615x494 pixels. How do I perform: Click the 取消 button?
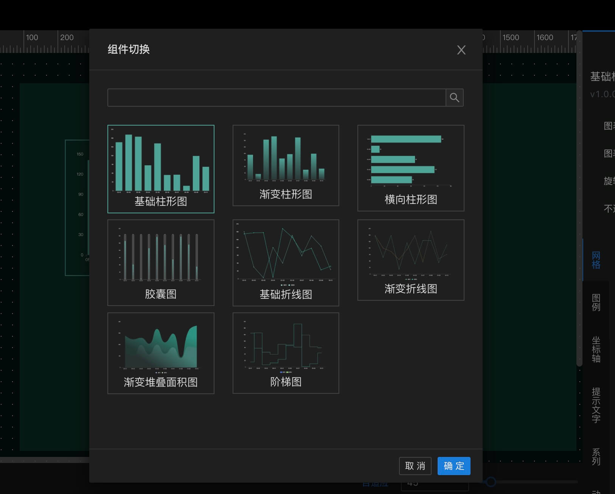click(x=415, y=466)
